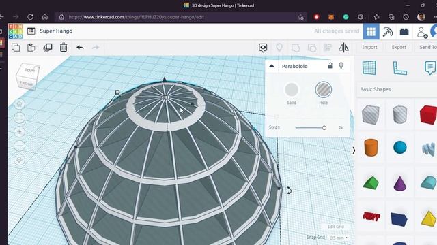437x245 pixels.
Task: Select the Notes tool icon
Action: pos(430,67)
